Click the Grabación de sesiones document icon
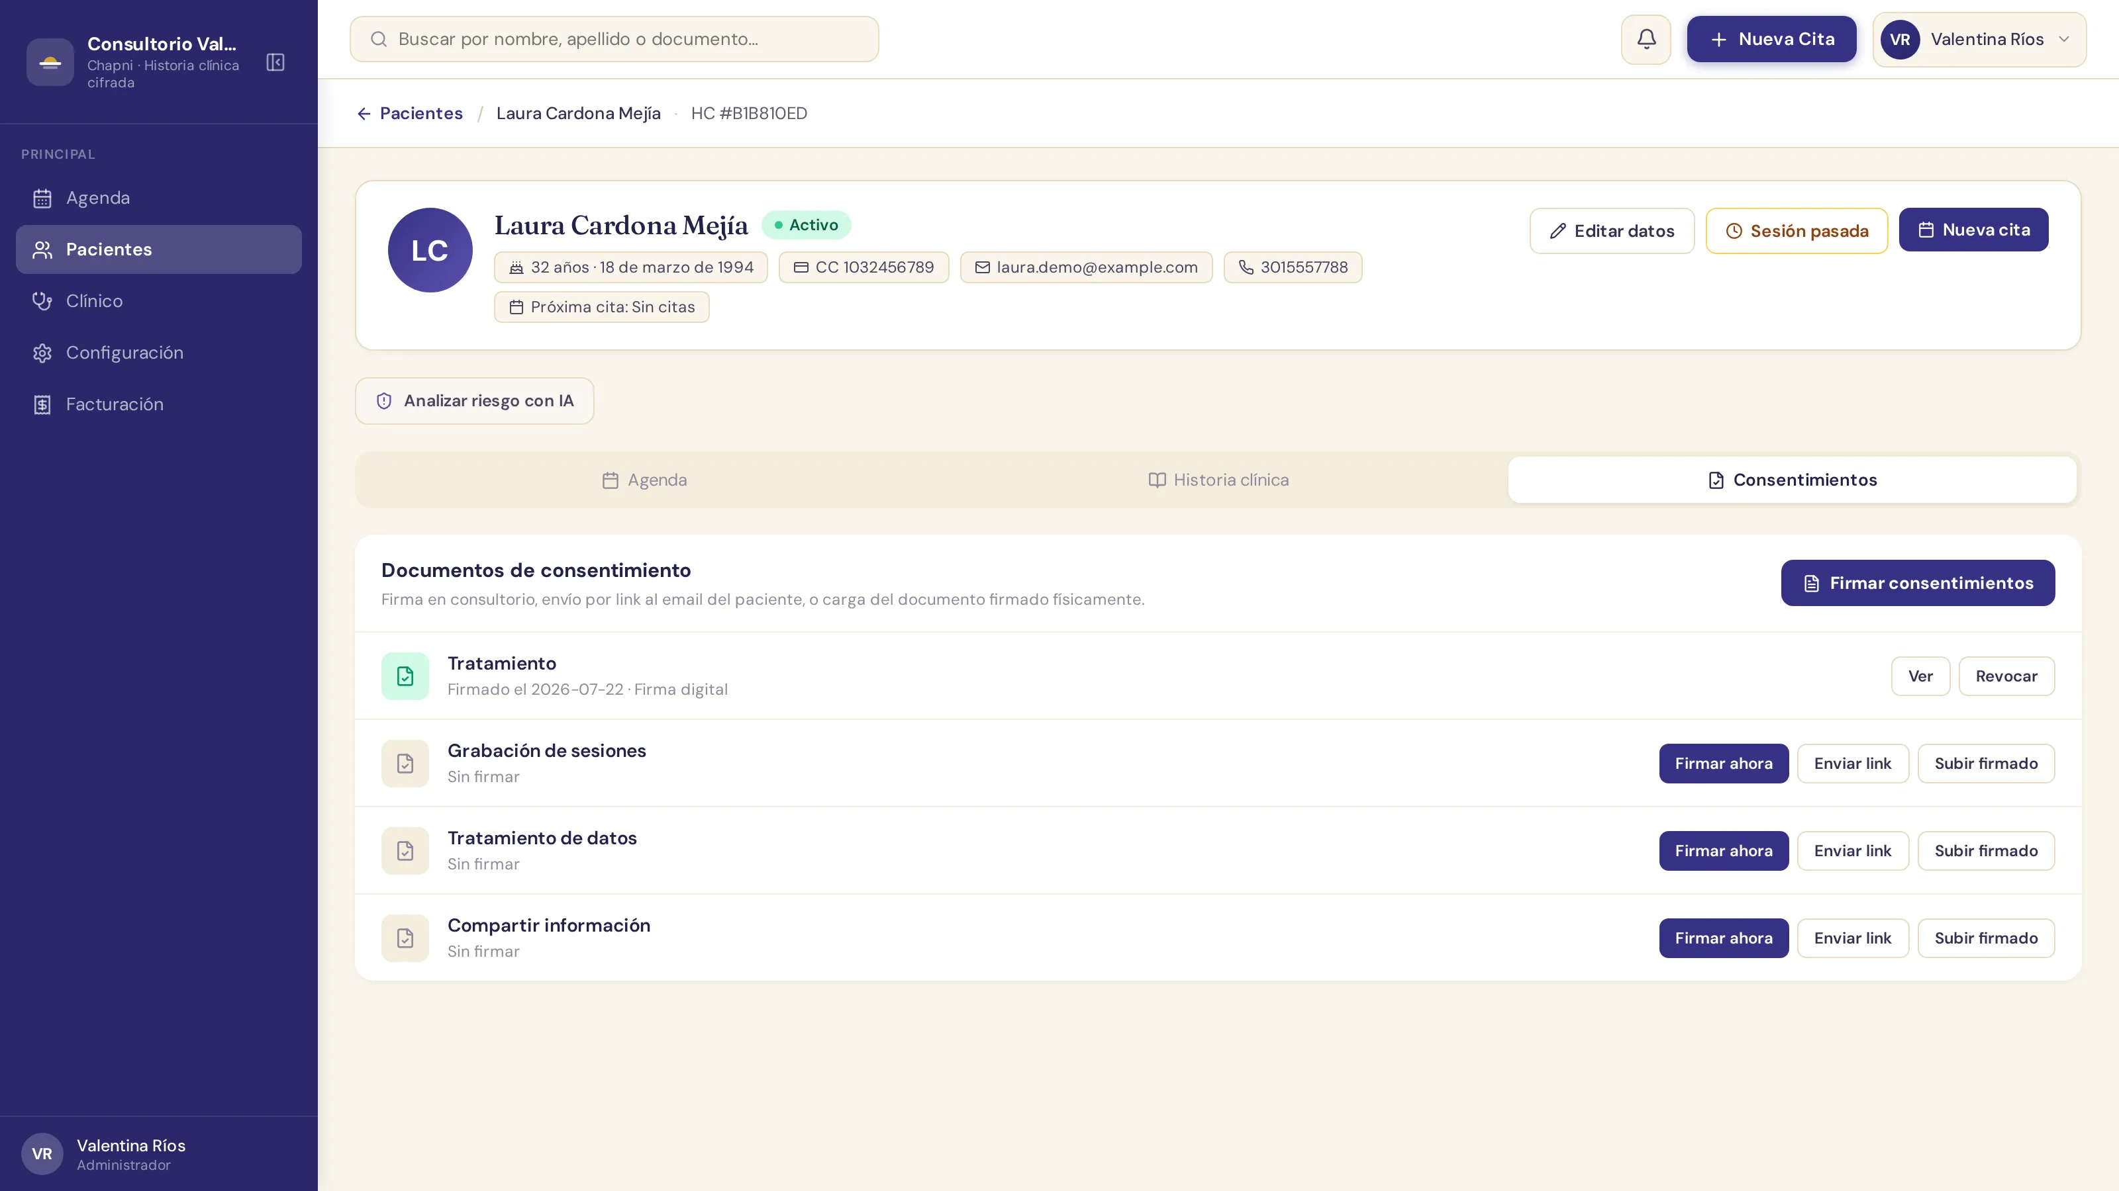 (405, 764)
